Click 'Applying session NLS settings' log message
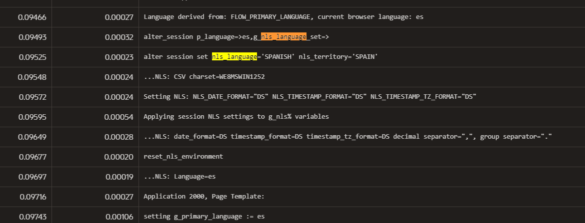Viewport: 585px width, 223px height. [x=236, y=117]
